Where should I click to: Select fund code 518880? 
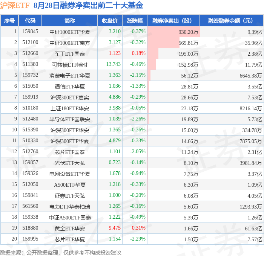(x=30, y=228)
